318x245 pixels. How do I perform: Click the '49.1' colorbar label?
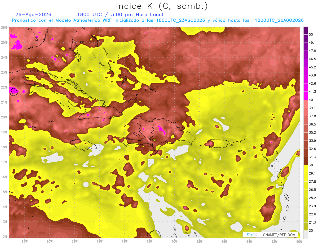click(x=312, y=43)
